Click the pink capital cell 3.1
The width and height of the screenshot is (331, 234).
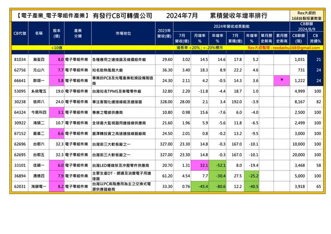pyautogui.click(x=57, y=112)
